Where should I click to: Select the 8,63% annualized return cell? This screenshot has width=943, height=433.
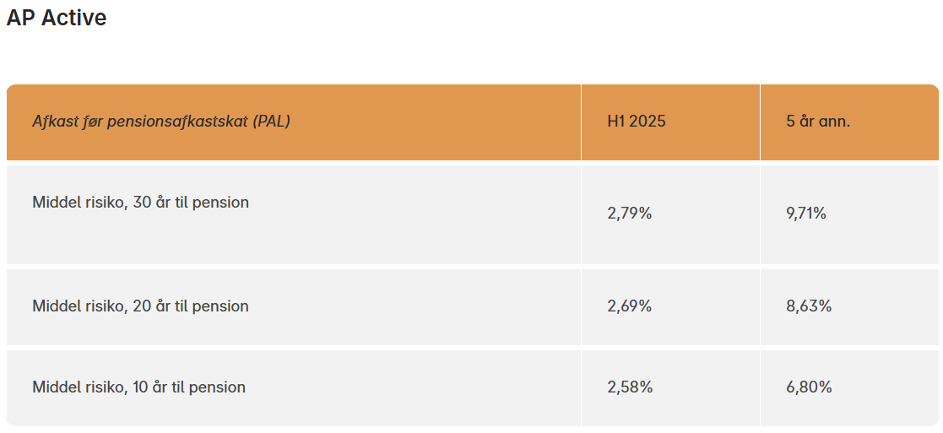[x=808, y=306]
